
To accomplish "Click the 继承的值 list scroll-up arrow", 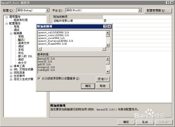I will tap(107, 59).
